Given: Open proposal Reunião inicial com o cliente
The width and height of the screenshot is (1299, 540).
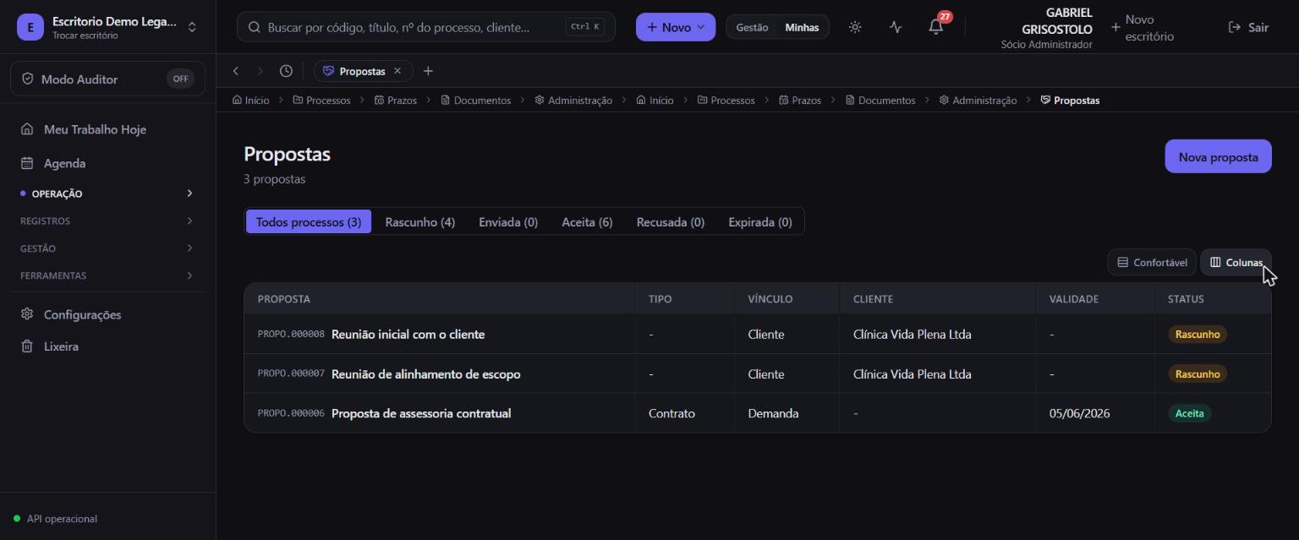Looking at the screenshot, I should [408, 334].
